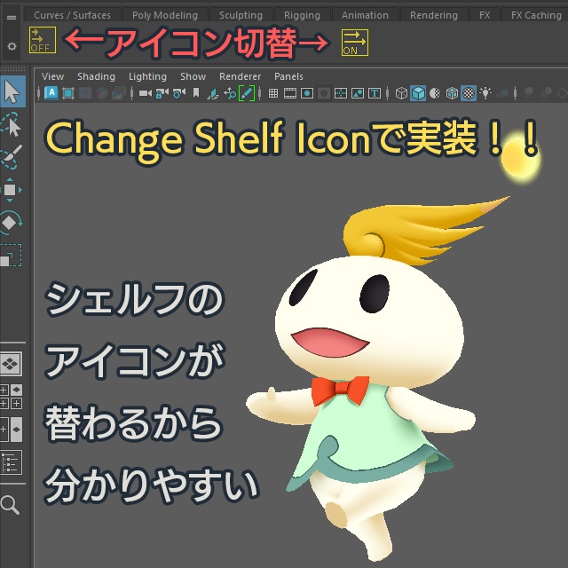This screenshot has height=568, width=568.
Task: Toggle Use Default Material icon
Action: point(435,93)
